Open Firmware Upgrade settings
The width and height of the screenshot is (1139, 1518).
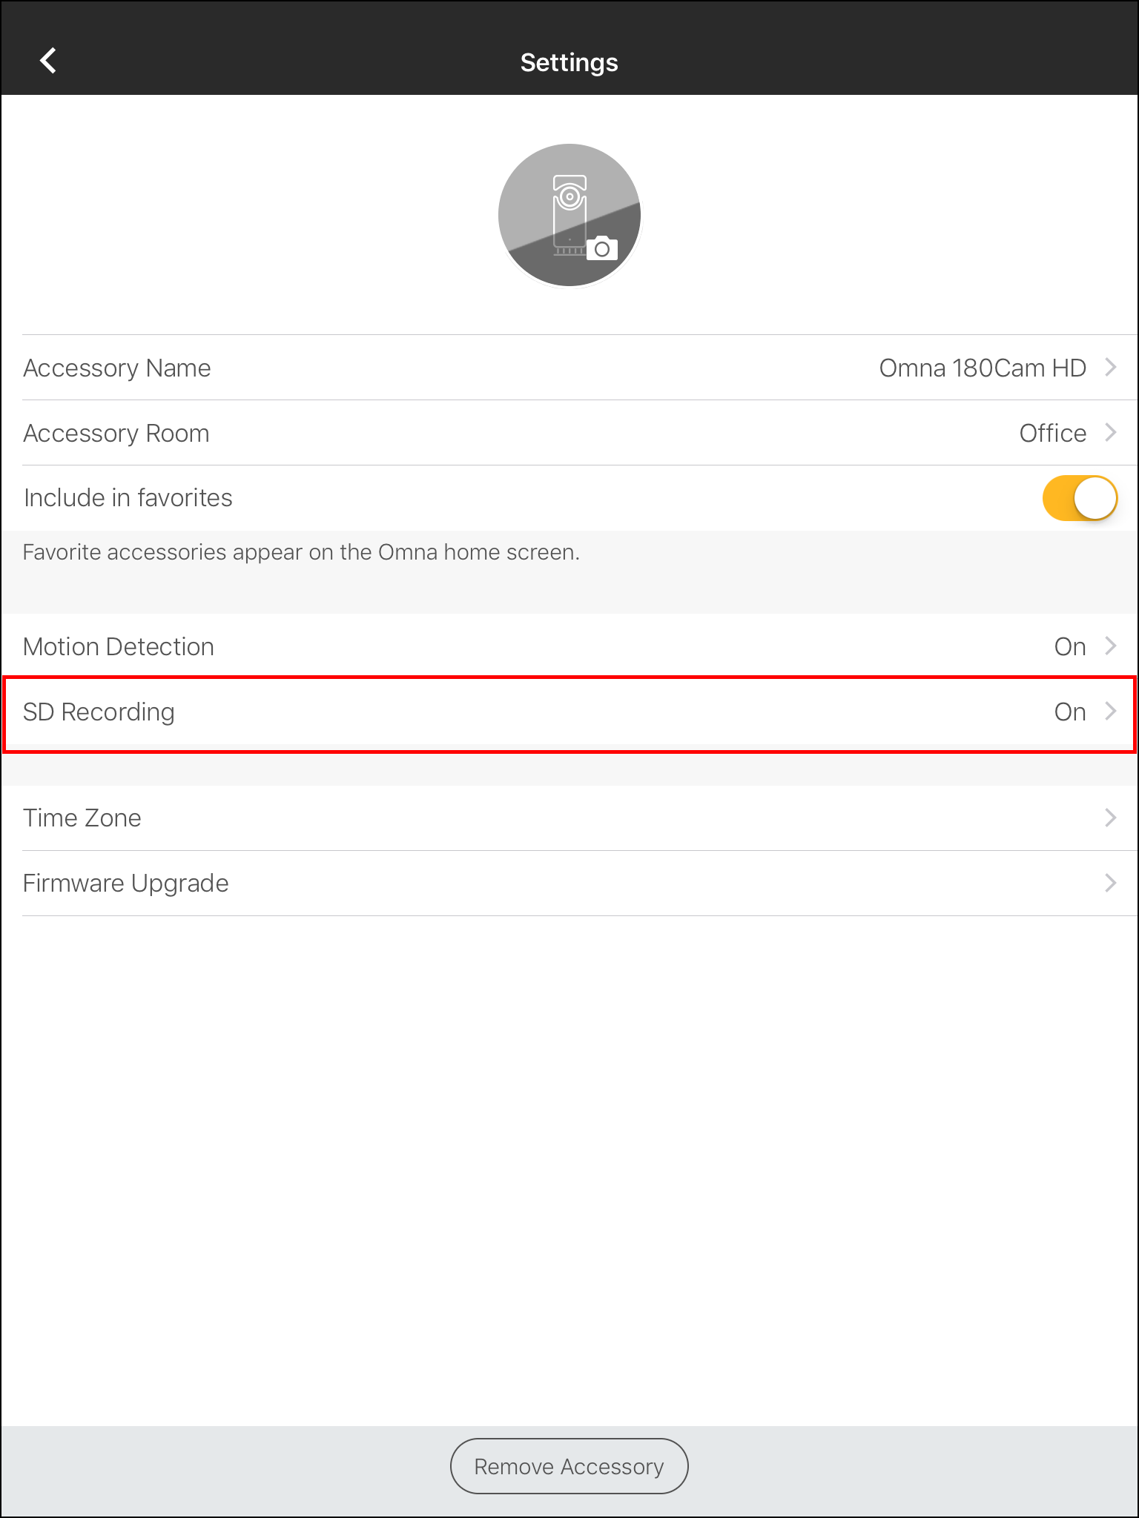[569, 884]
